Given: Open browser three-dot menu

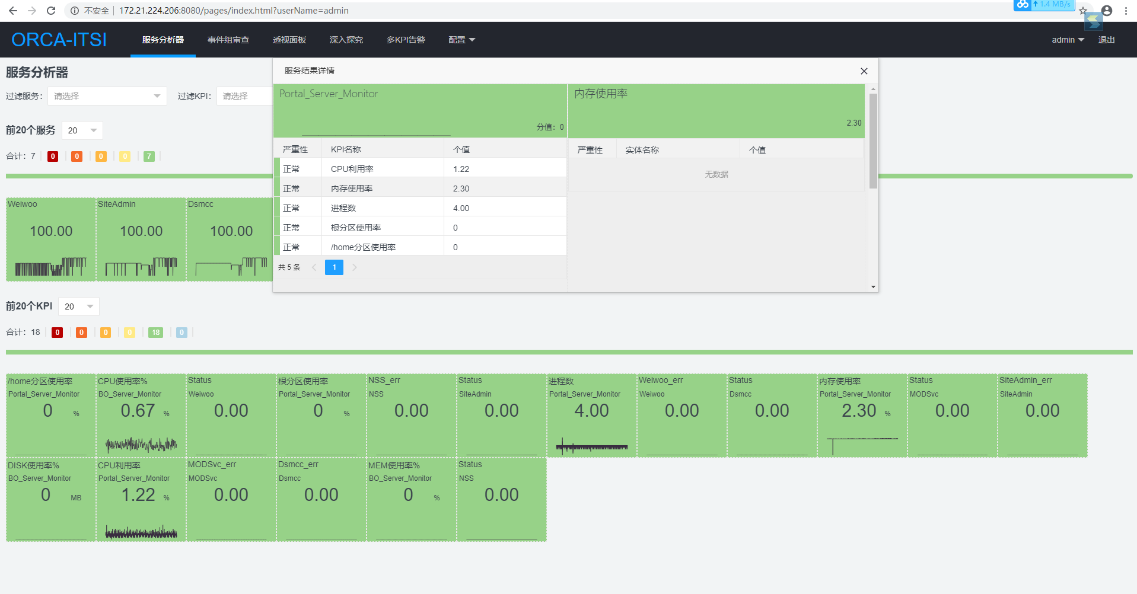Looking at the screenshot, I should click(x=1126, y=11).
